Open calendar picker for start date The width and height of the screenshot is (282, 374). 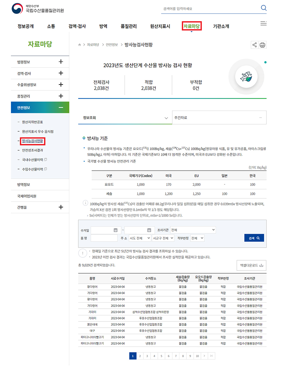coord(115,230)
